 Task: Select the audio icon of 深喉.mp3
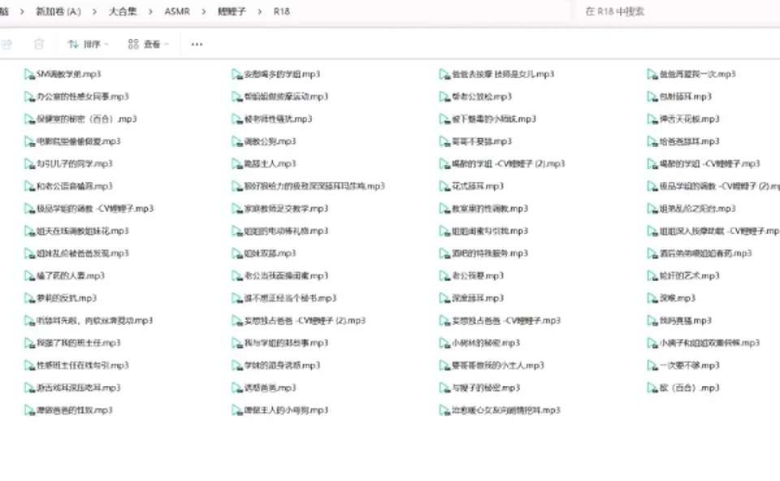(652, 298)
